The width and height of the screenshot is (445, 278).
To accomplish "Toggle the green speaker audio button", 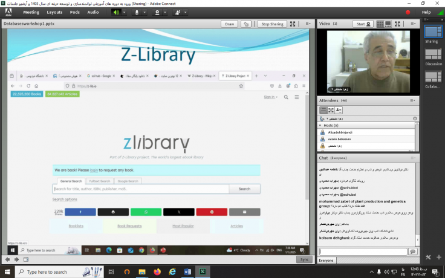I will tap(116, 13).
